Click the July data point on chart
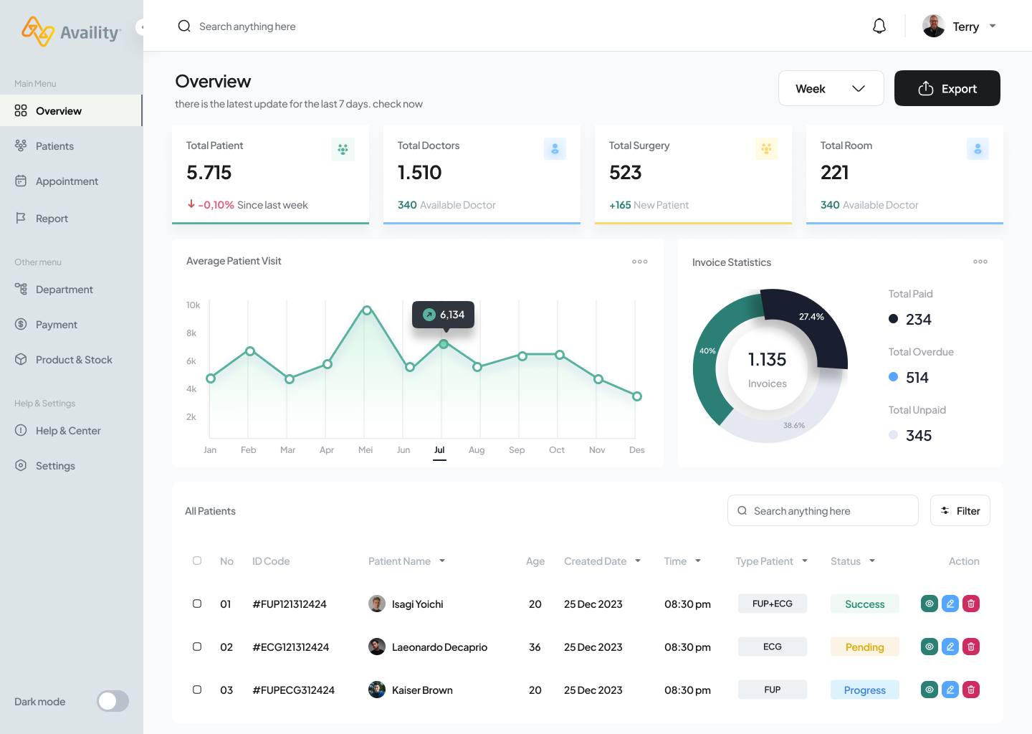The height and width of the screenshot is (734, 1032). (x=444, y=344)
